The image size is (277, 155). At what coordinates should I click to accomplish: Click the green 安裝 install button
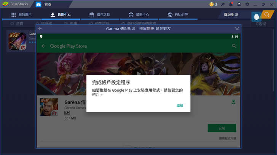click(x=222, y=128)
